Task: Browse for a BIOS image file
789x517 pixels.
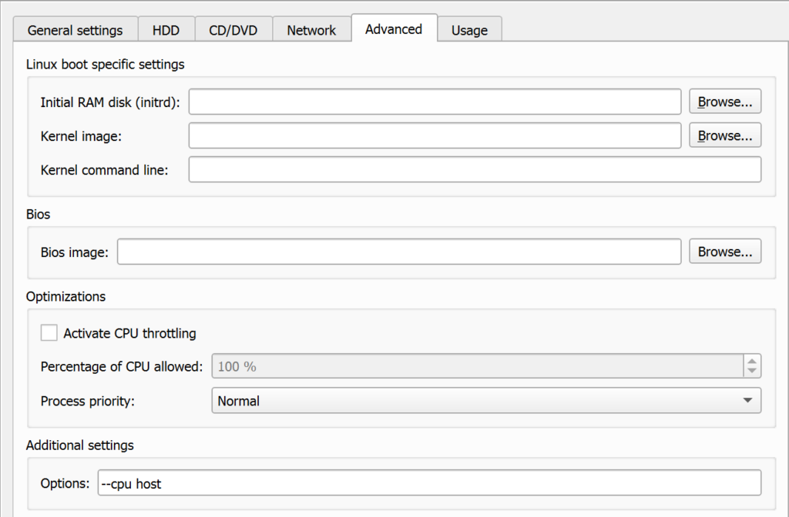Action: [x=724, y=251]
